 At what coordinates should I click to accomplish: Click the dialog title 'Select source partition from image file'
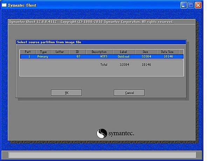click(x=49, y=42)
